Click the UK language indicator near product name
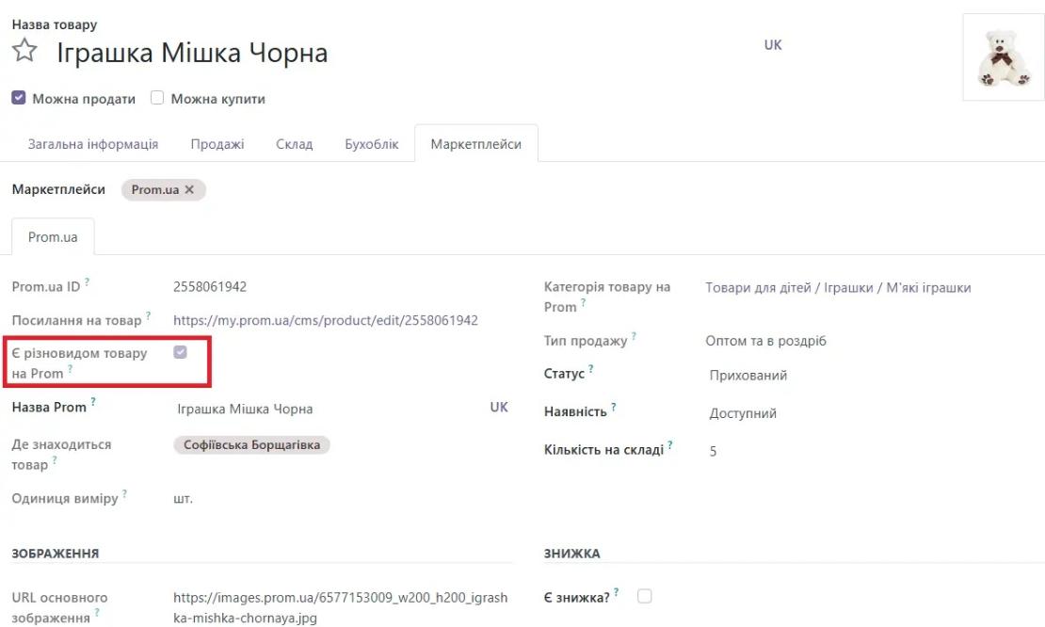 772,44
